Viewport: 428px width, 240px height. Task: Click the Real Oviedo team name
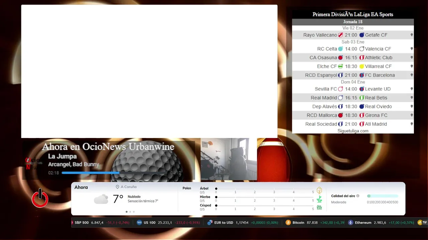coord(379,106)
